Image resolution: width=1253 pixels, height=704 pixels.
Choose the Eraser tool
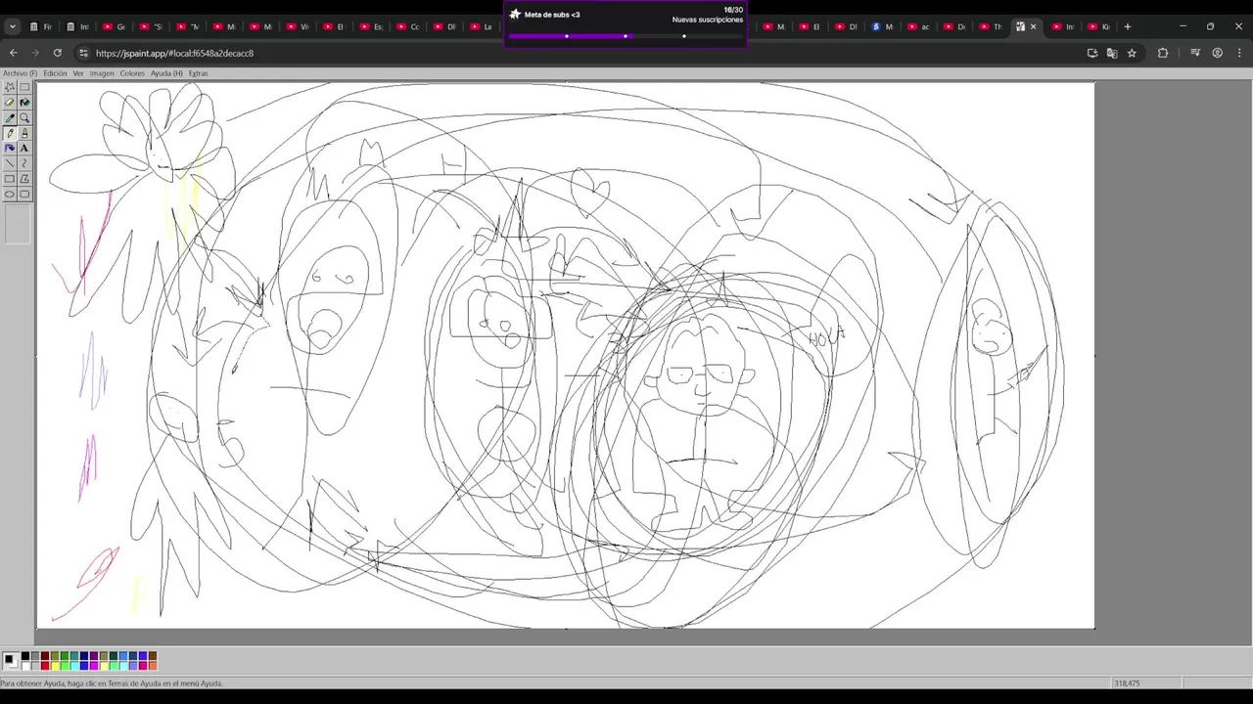10,103
